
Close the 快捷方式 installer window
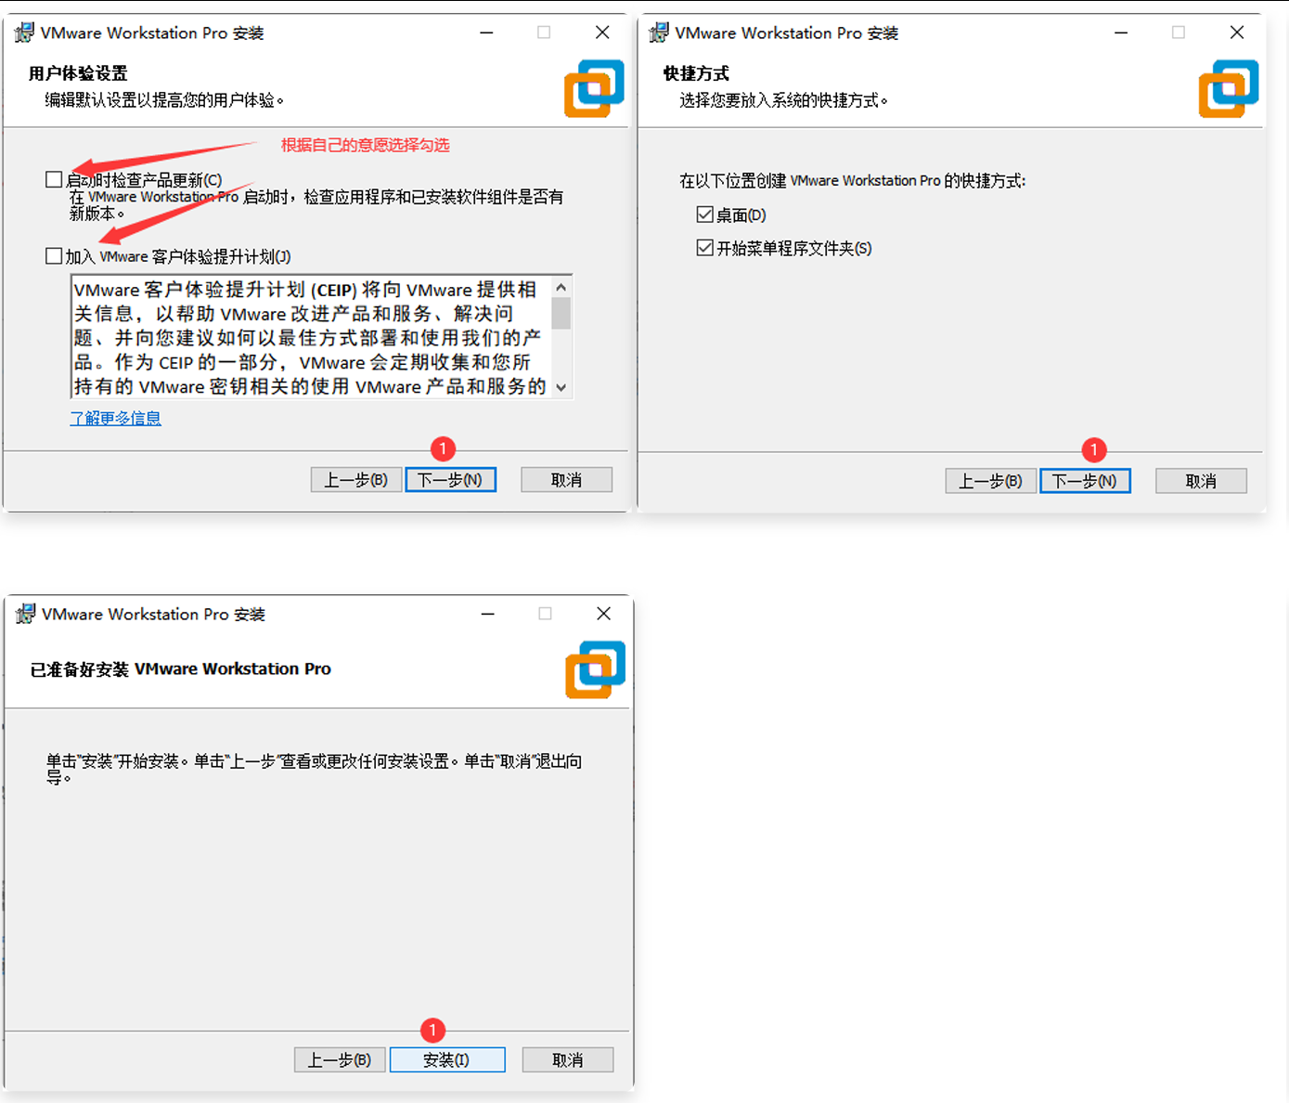tap(1237, 32)
